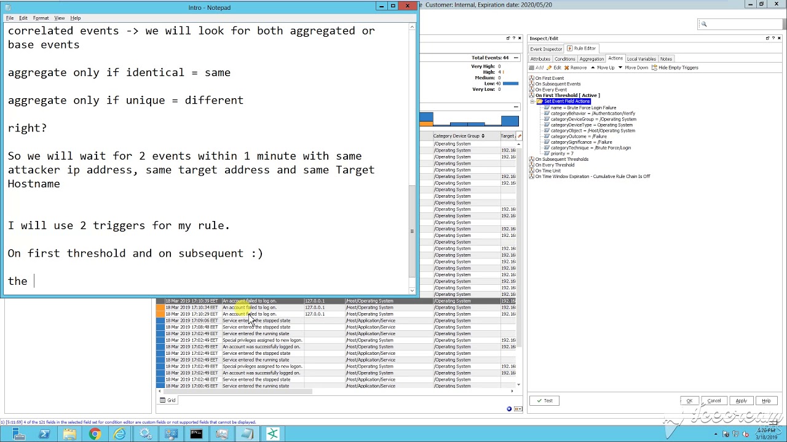Collapse the event histogram section

[516, 107]
